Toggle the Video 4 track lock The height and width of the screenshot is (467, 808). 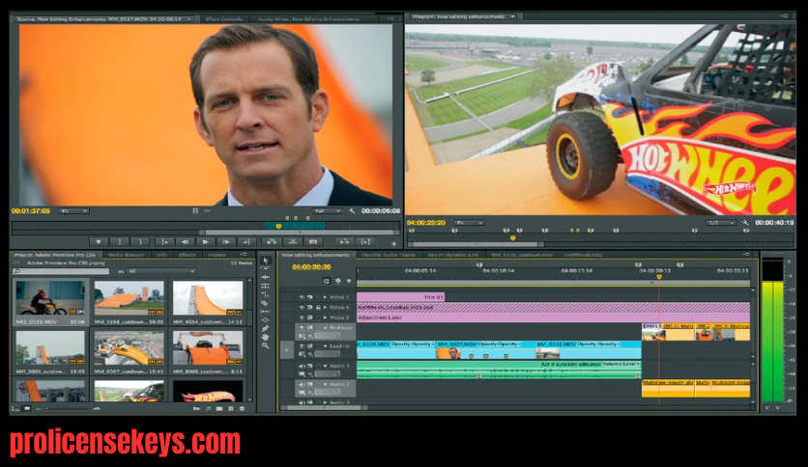[318, 308]
